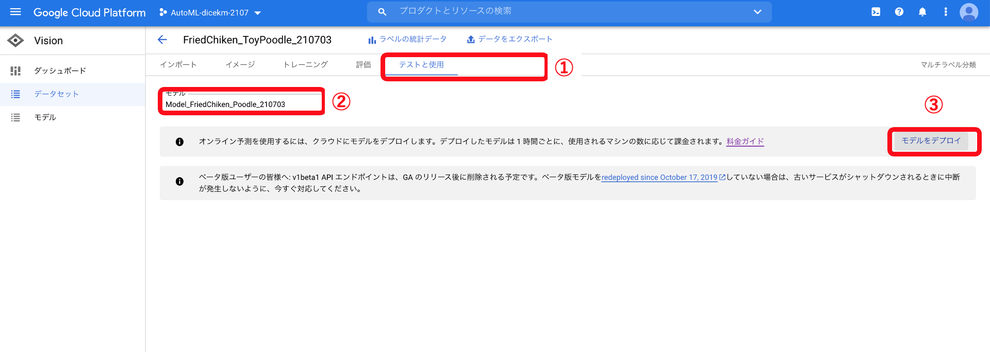
Task: Click the dashboard grid icon
Action: pos(15,71)
